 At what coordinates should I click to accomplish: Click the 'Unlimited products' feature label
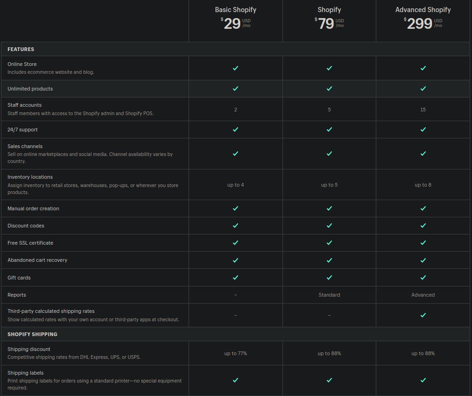[30, 89]
